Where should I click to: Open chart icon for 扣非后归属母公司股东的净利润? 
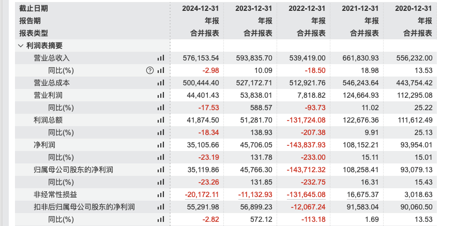coord(161,207)
